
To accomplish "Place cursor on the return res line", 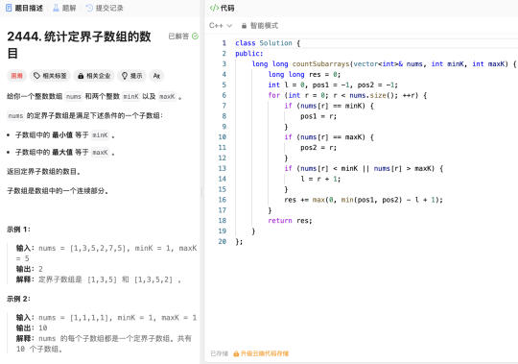I will (290, 221).
